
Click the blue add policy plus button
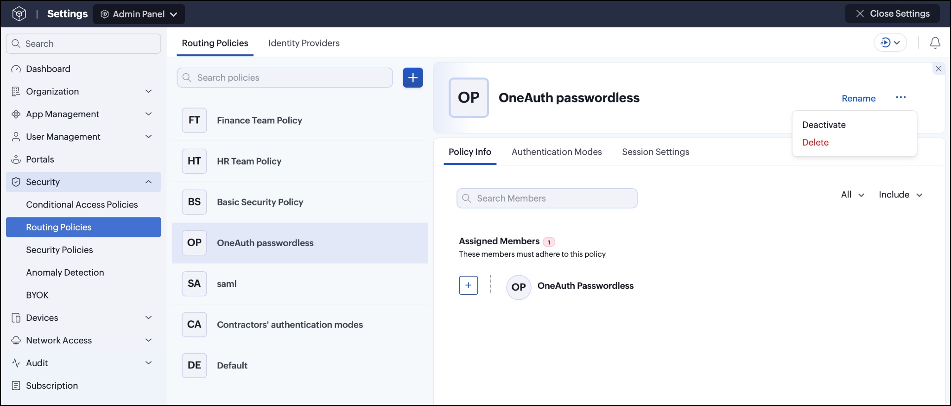[x=413, y=77]
